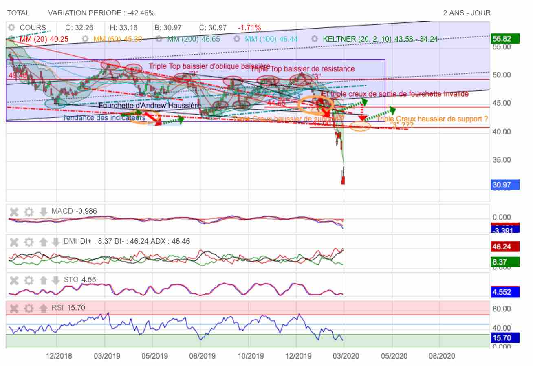Image resolution: width=533 pixels, height=366 pixels.
Task: Open the RSI settings gear
Action: point(29,309)
